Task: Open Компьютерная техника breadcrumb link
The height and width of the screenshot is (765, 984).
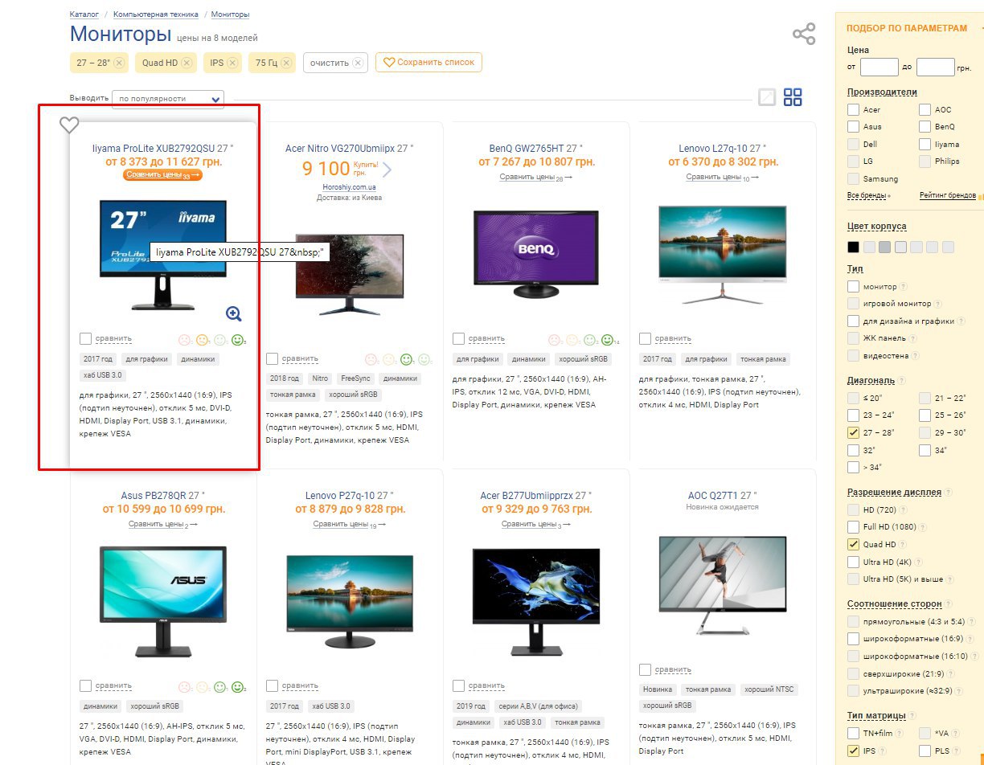Action: pos(155,14)
